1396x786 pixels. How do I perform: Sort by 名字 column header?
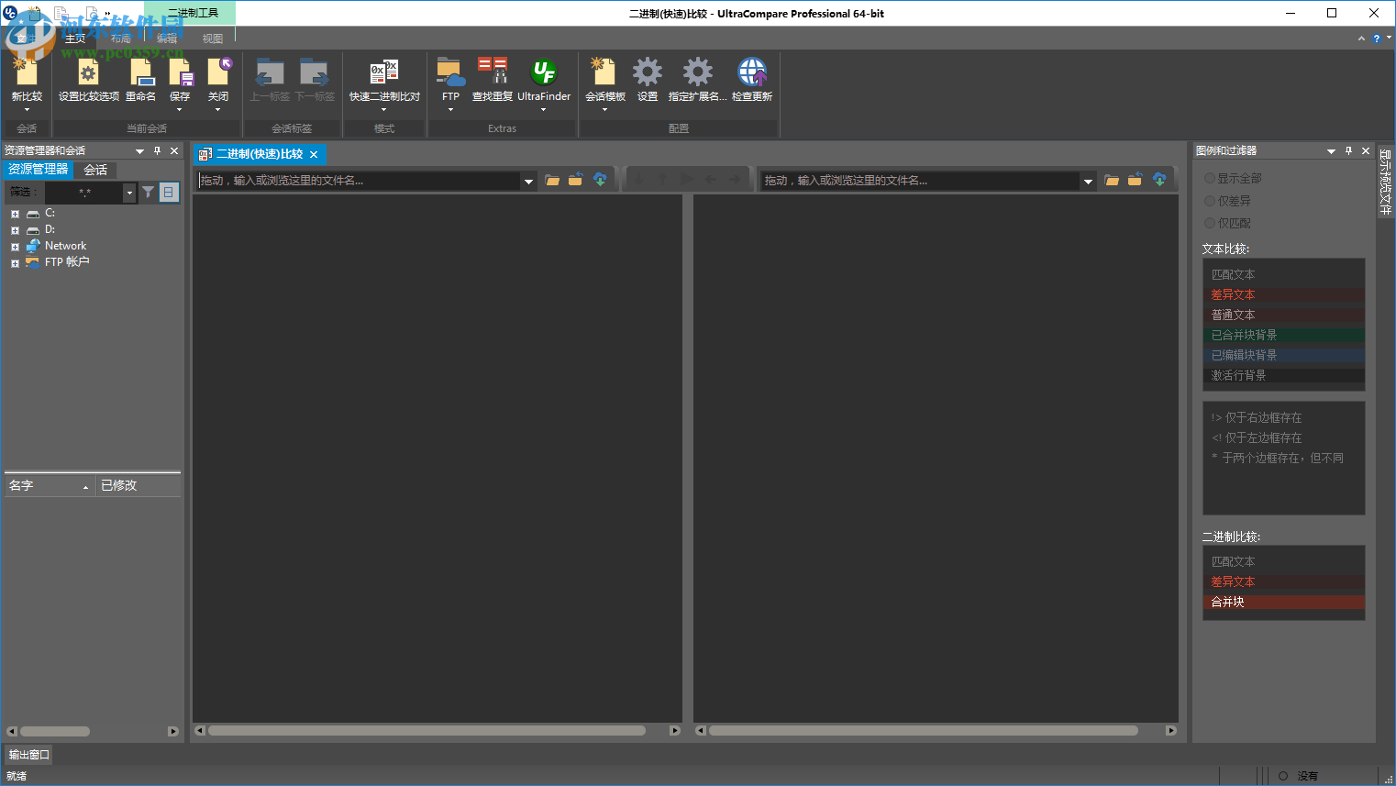pos(49,485)
